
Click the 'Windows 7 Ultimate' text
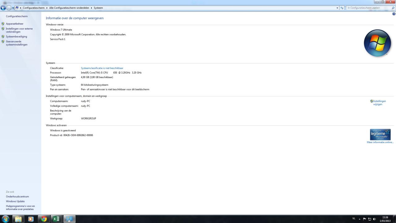pos(61,30)
